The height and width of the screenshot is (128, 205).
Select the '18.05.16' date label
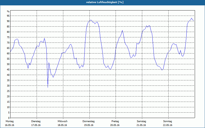[62, 125]
